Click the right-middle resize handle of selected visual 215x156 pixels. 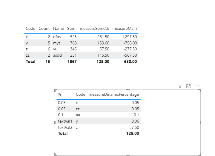[200, 123]
